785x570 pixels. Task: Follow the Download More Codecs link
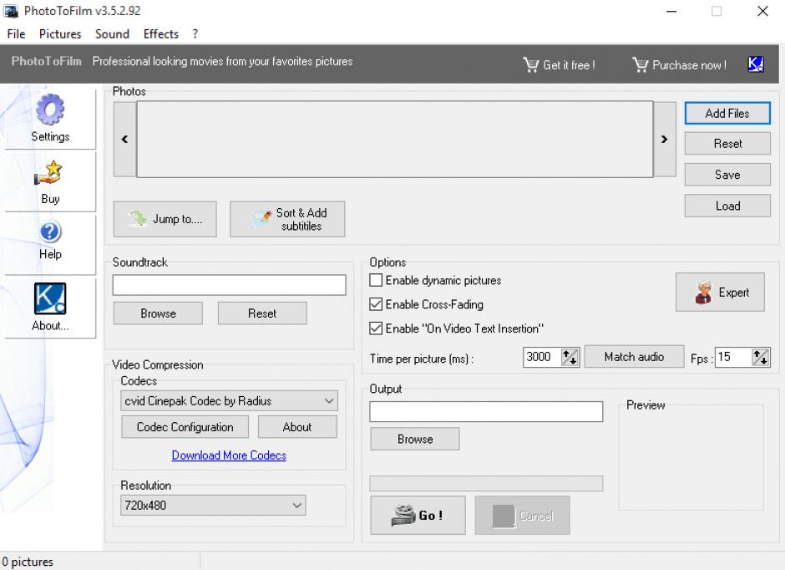(229, 455)
